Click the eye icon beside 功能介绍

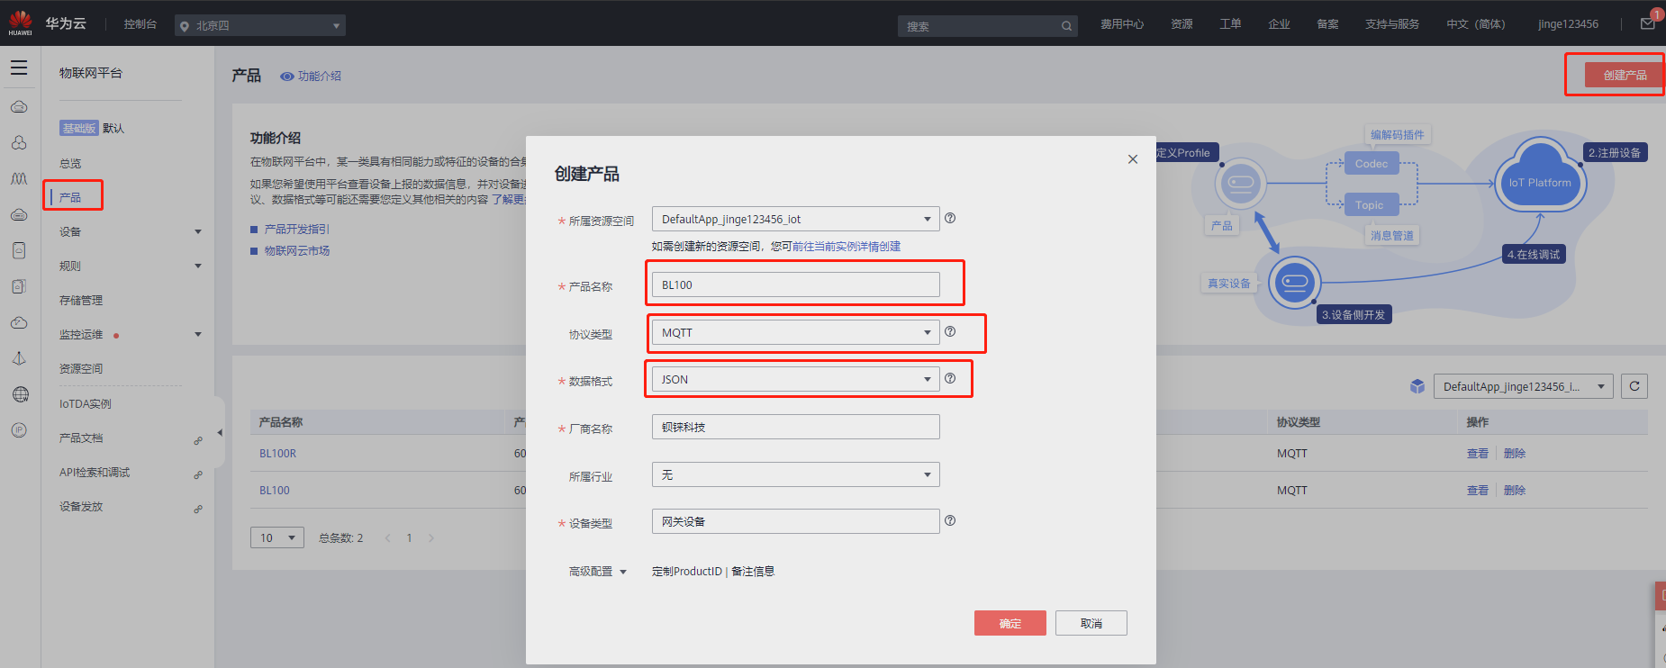[x=287, y=77]
